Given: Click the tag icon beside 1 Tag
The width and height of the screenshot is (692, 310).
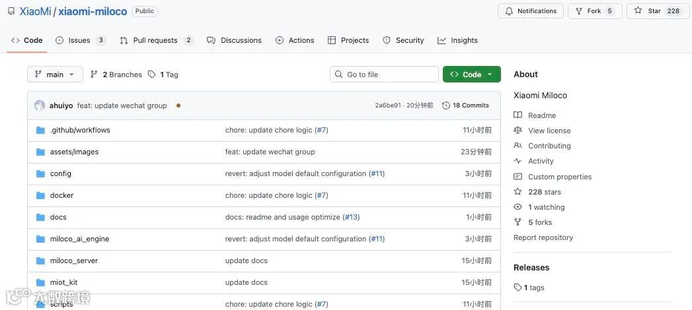Looking at the screenshot, I should 152,75.
